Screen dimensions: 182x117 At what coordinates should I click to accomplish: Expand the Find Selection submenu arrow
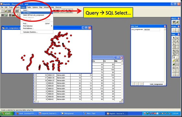(x=51, y=26)
